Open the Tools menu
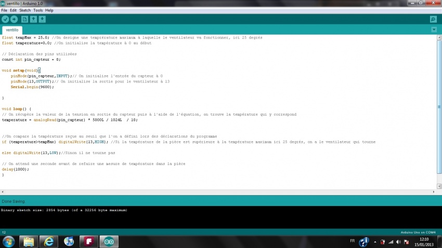This screenshot has height=248, width=442. pyautogui.click(x=38, y=10)
